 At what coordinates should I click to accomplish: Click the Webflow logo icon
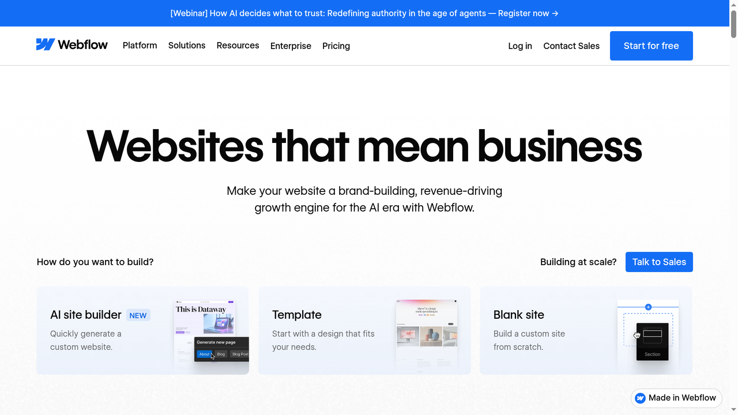(46, 44)
